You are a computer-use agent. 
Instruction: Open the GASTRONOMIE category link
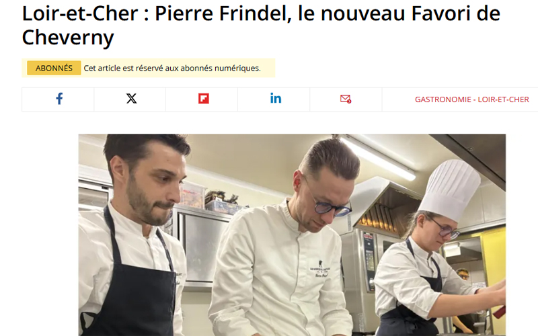click(x=443, y=99)
